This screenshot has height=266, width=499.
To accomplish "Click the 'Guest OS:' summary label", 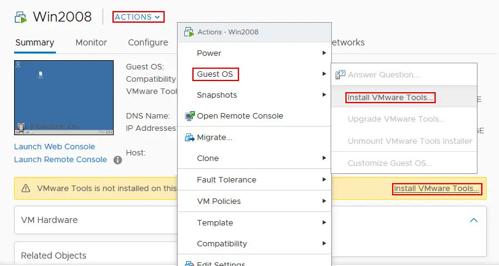I will pos(145,67).
